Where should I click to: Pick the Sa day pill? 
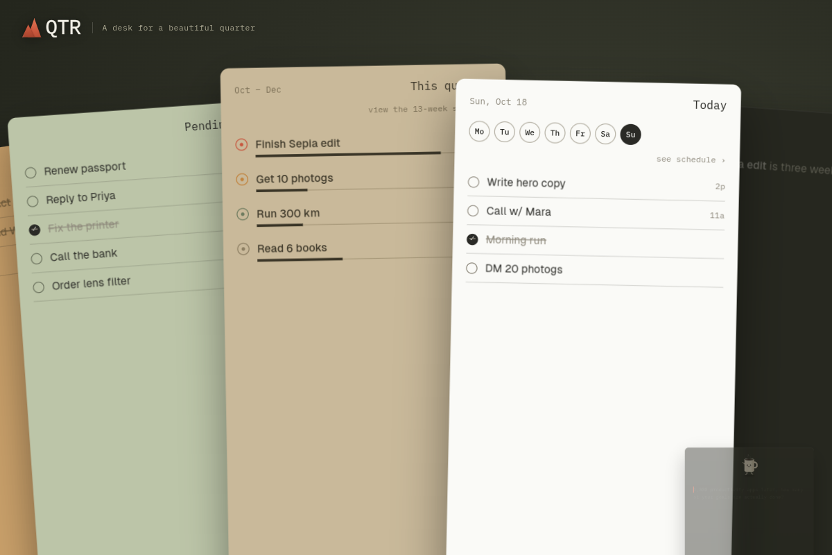point(605,134)
